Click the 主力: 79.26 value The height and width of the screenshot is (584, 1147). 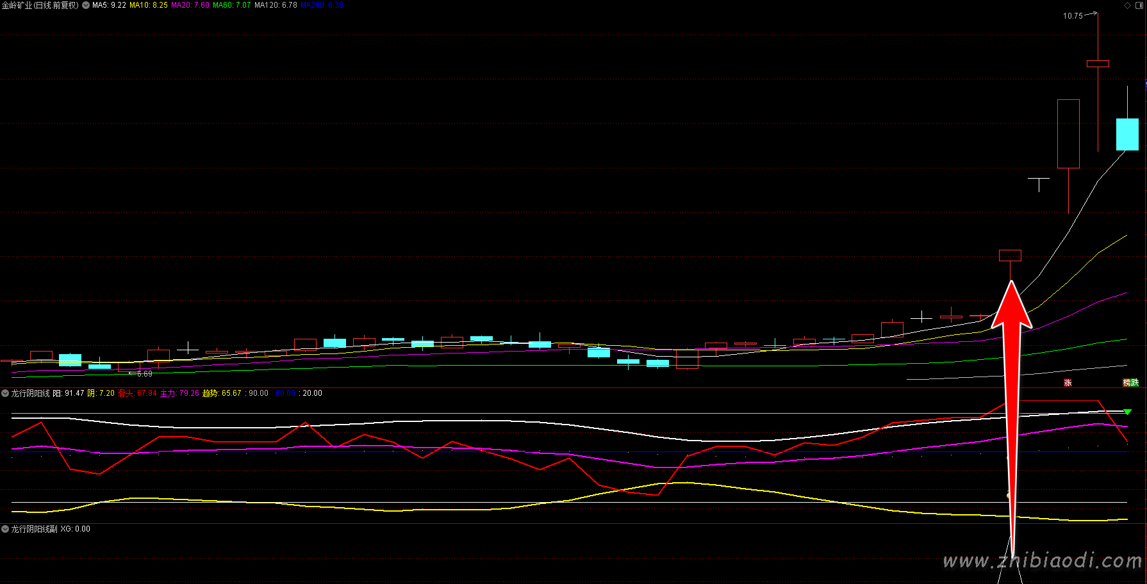coord(179,393)
